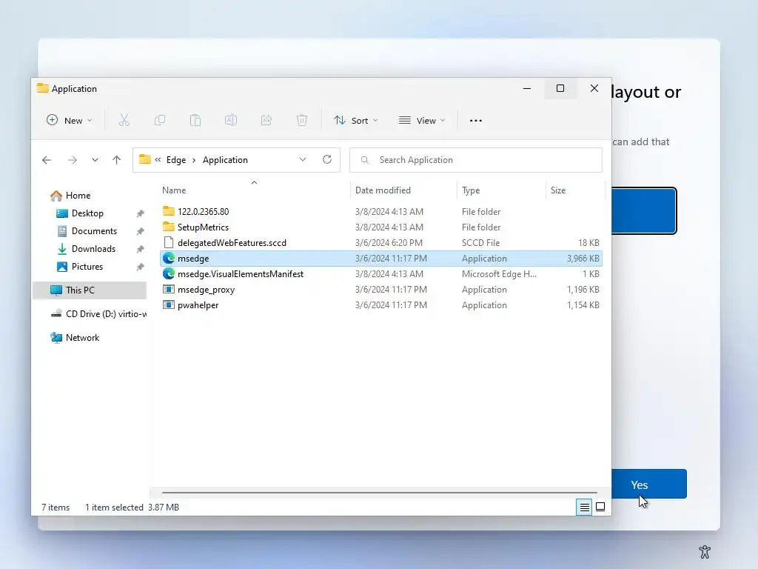Viewport: 758px width, 569px height.
Task: Click the Paste clipboard icon
Action: click(x=195, y=120)
